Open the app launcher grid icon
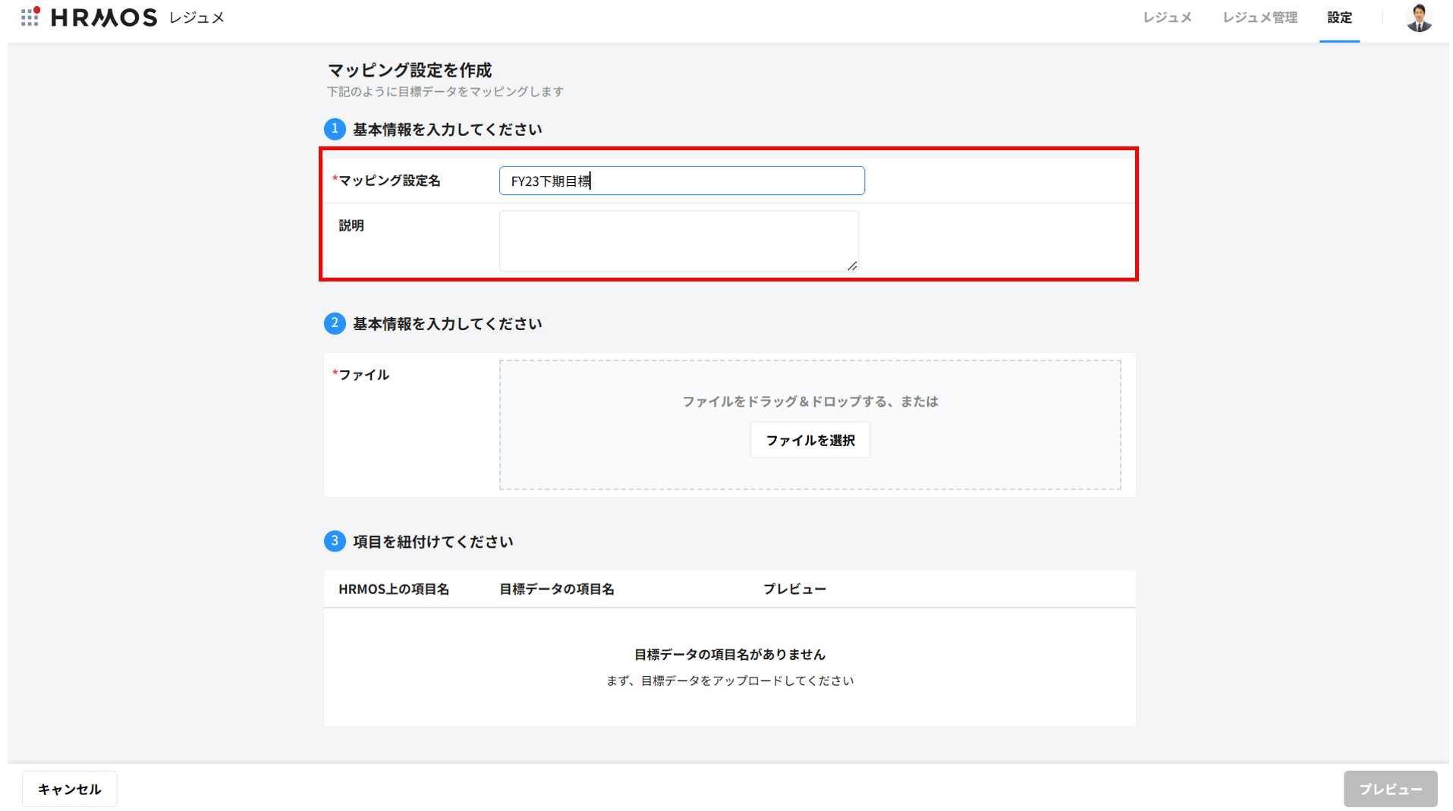 [30, 17]
